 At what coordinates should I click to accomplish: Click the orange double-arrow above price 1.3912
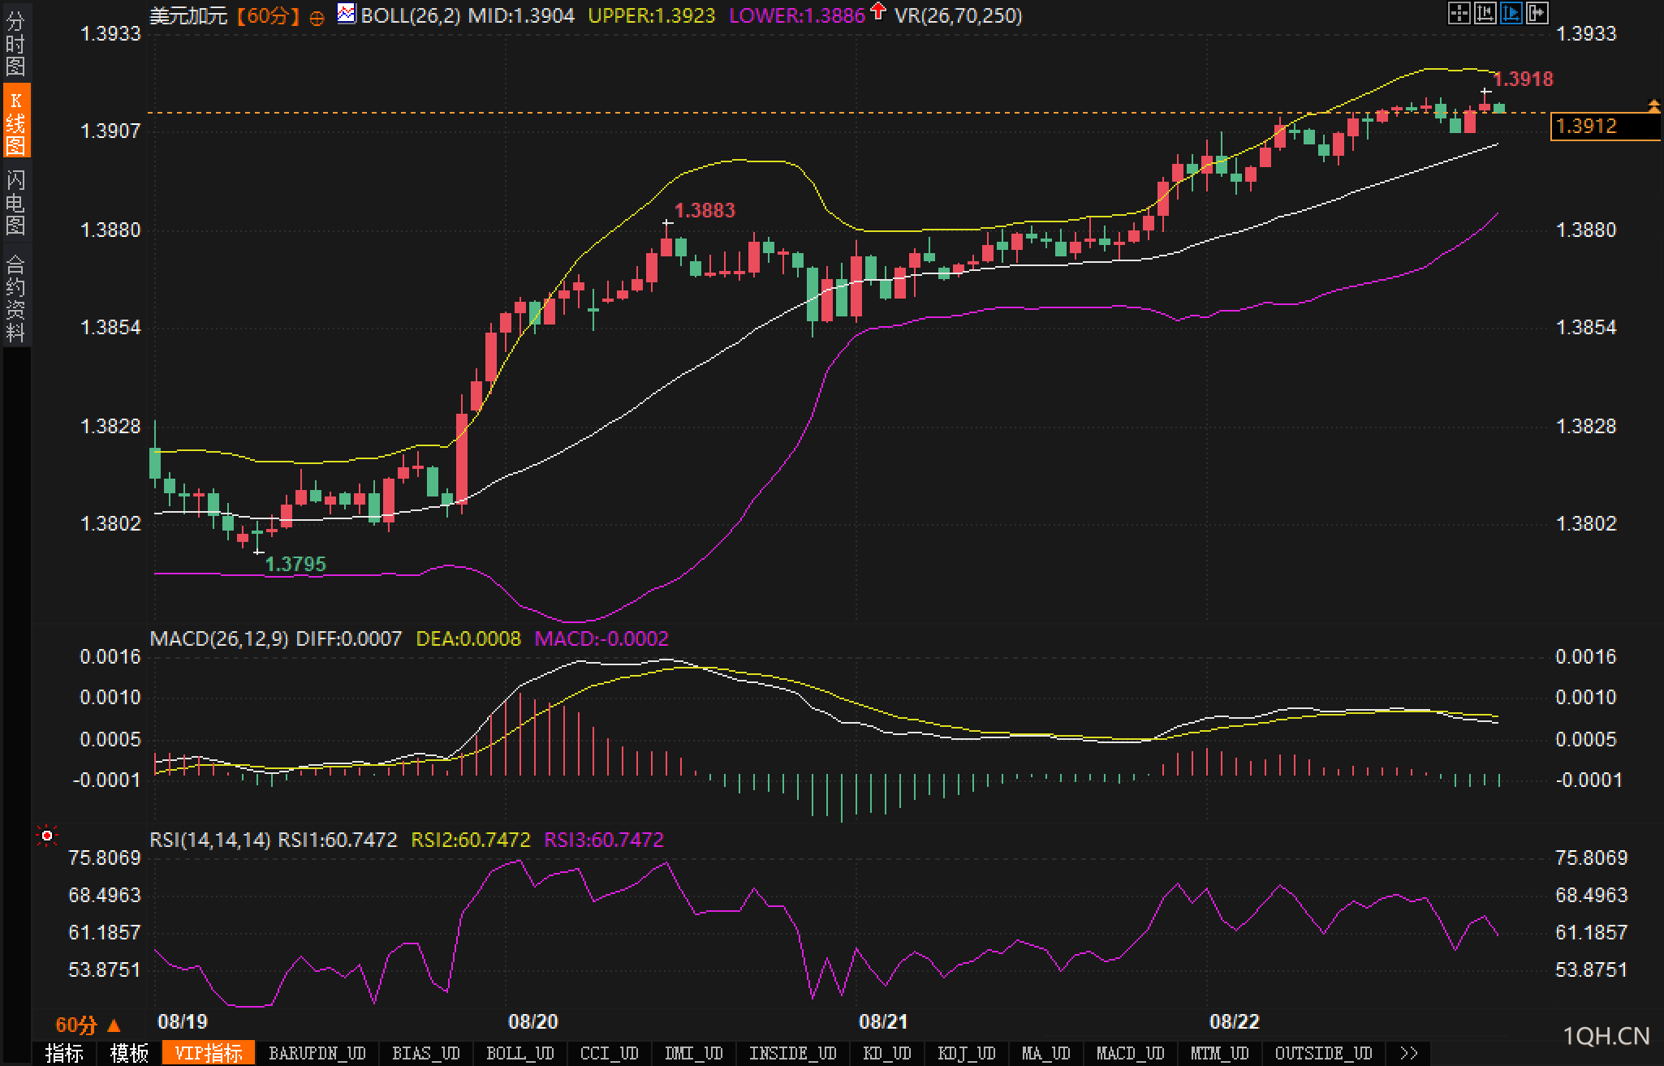point(1653,105)
